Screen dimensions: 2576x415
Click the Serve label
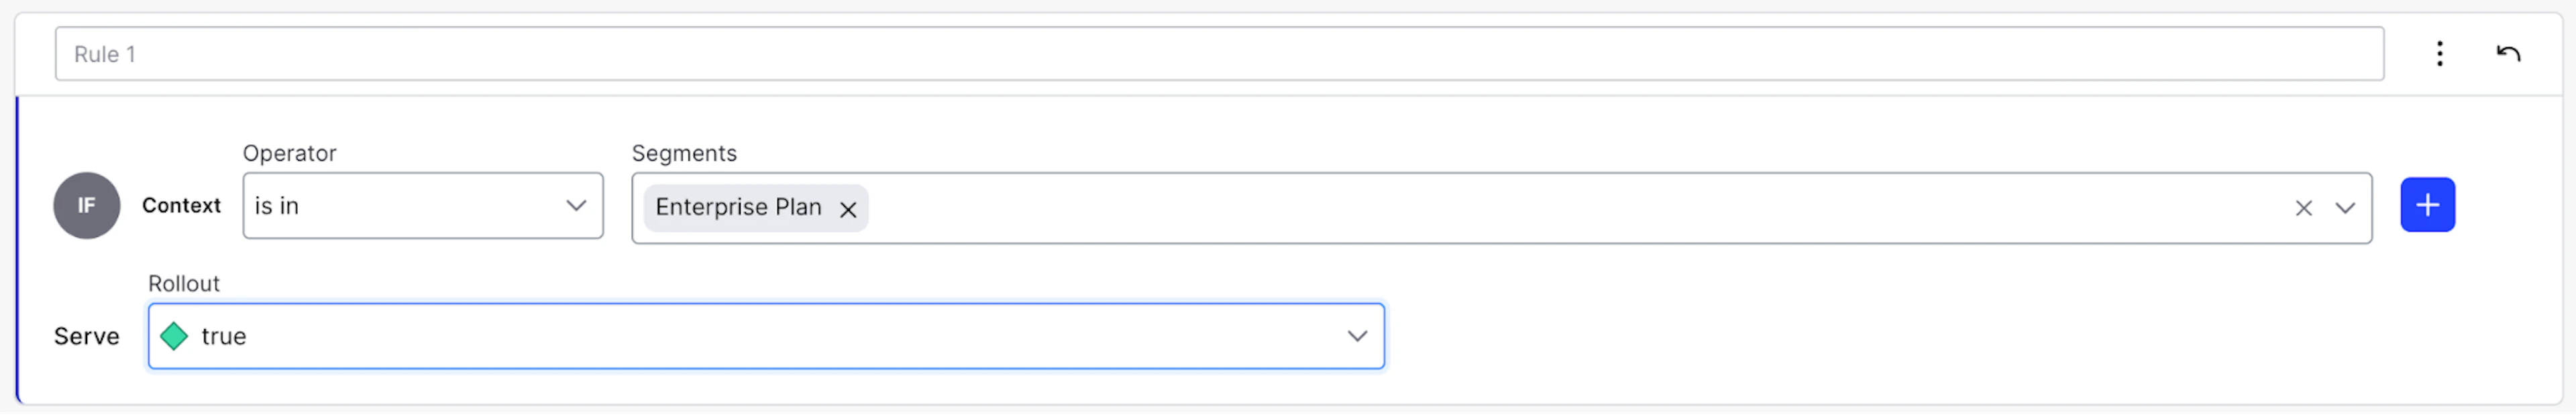tap(86, 336)
